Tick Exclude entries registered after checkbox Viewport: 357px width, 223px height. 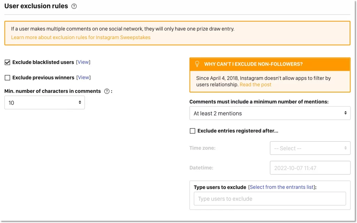192,131
